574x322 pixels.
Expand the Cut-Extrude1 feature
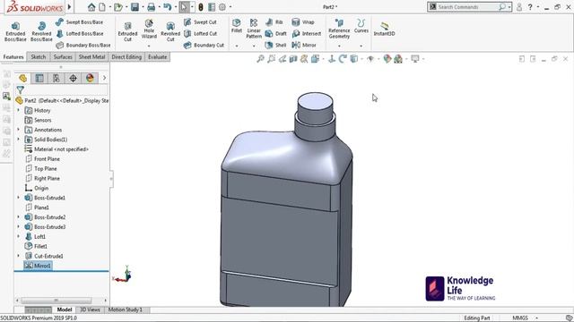click(18, 256)
